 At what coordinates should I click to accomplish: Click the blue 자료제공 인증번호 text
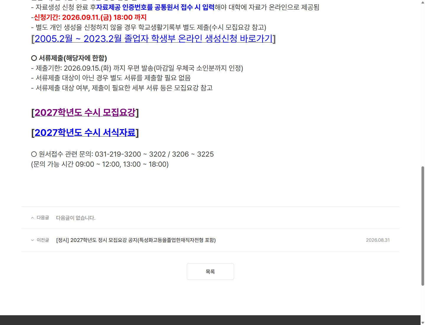155,7
